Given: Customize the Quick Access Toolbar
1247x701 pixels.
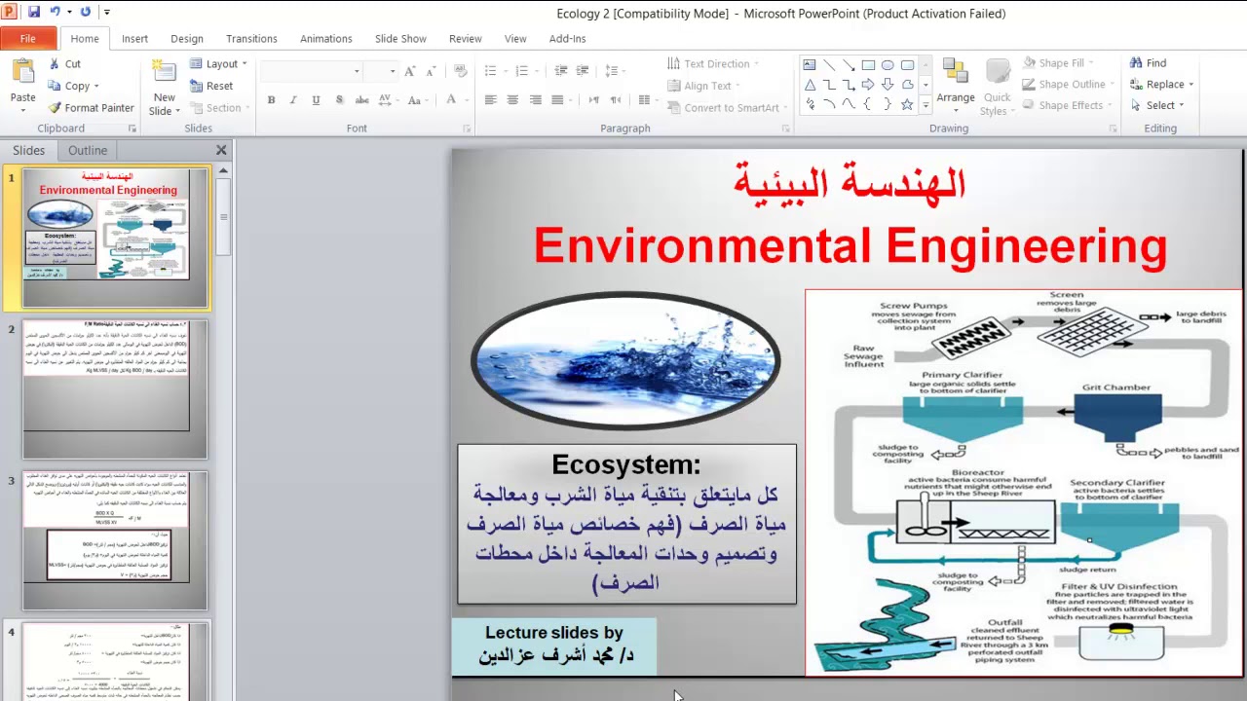Looking at the screenshot, I should (107, 13).
